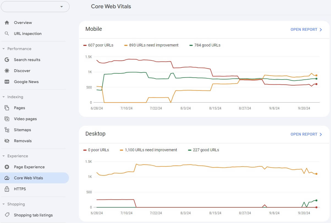
Task: Click the Removals crossed-eye icon
Action: point(7,141)
